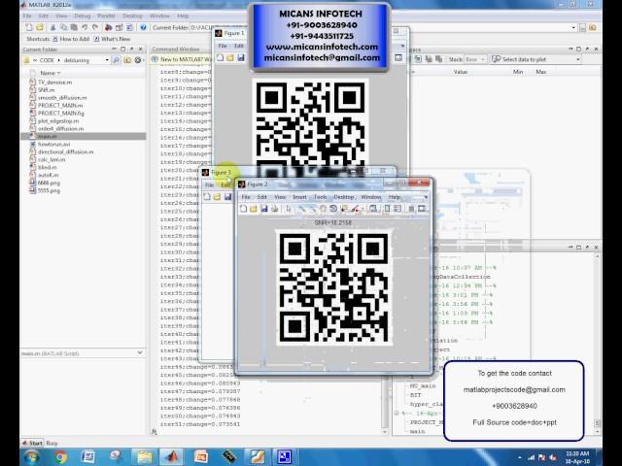Image resolution: width=622 pixels, height=466 pixels.
Task: Select the Data Cursor tool in Figure 2
Action: tap(343, 209)
